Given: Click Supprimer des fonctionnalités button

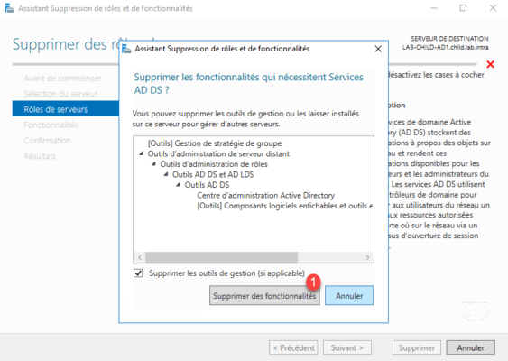Looking at the screenshot, I should coord(264,295).
